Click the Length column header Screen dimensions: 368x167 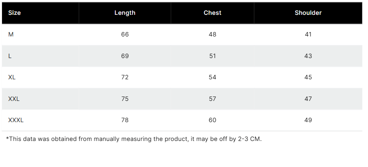tap(125, 13)
